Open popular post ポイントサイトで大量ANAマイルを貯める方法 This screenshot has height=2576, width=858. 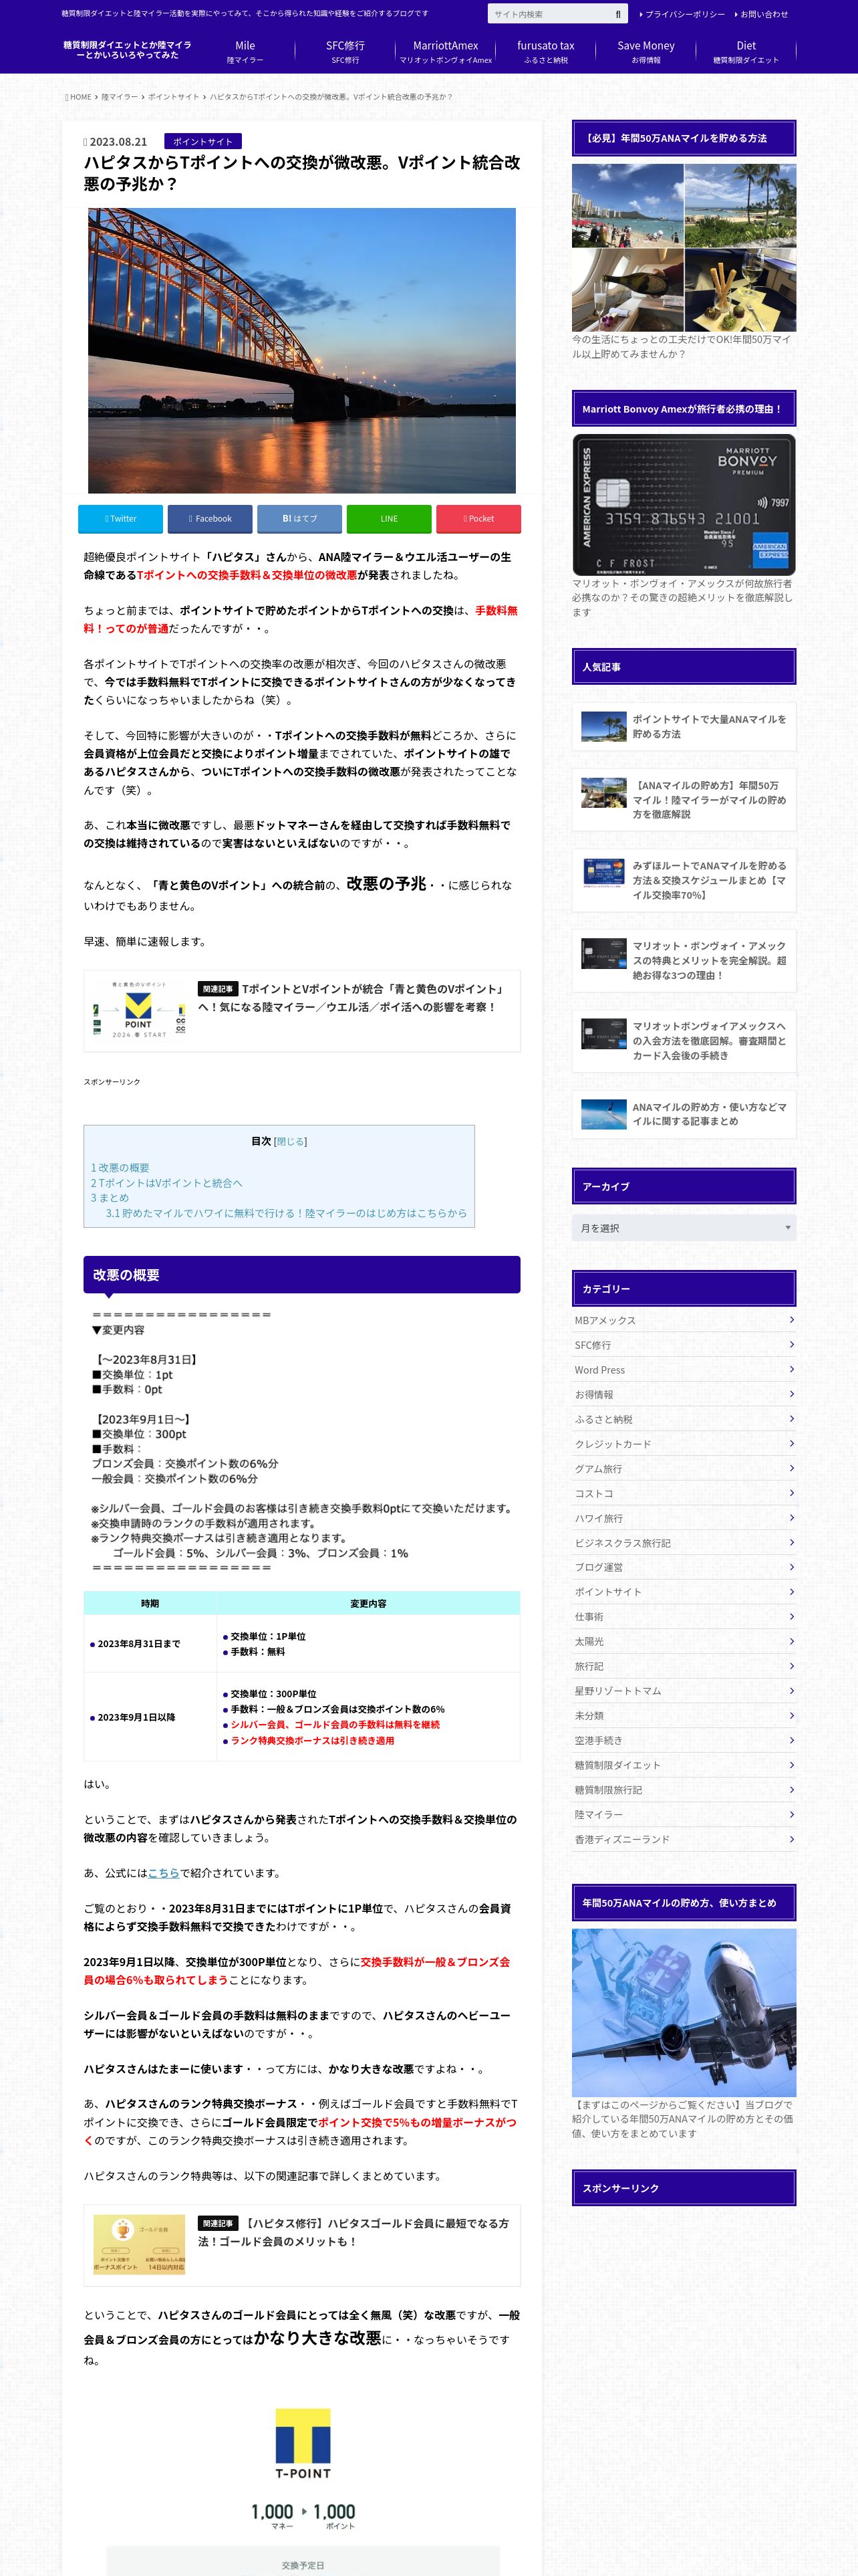[x=684, y=726]
